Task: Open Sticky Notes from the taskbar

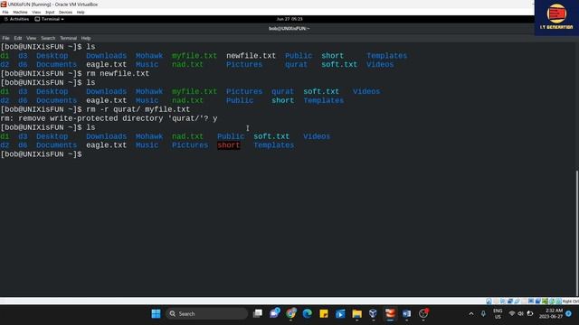Action: pos(324,313)
